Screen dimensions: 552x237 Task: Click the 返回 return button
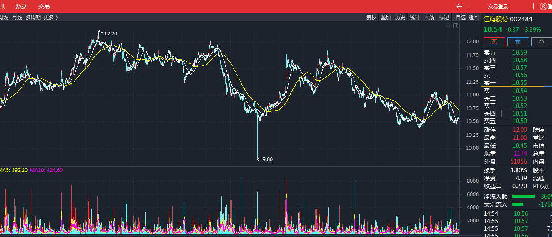pos(474,18)
